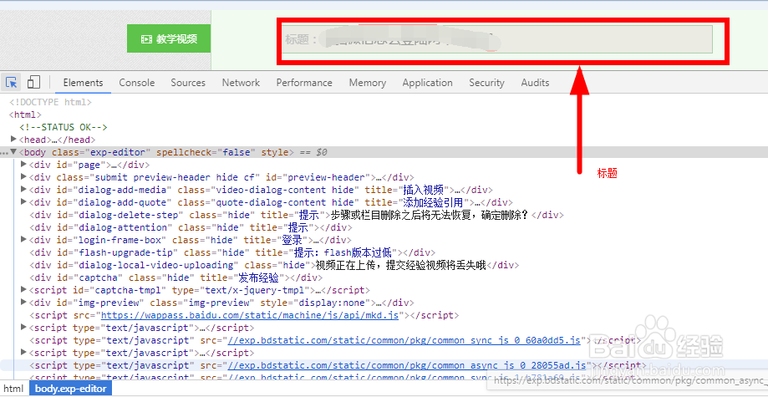Expand the captcha-tmpl script node
The width and height of the screenshot is (768, 397).
pos(23,290)
